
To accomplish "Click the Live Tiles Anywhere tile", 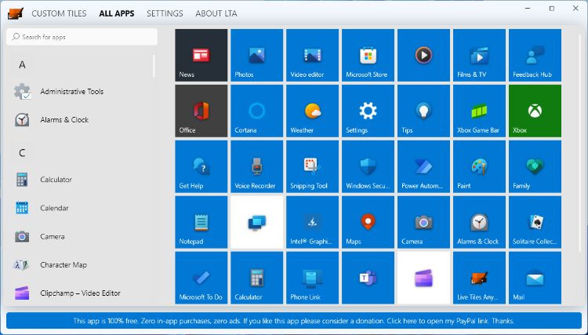I will (x=479, y=278).
